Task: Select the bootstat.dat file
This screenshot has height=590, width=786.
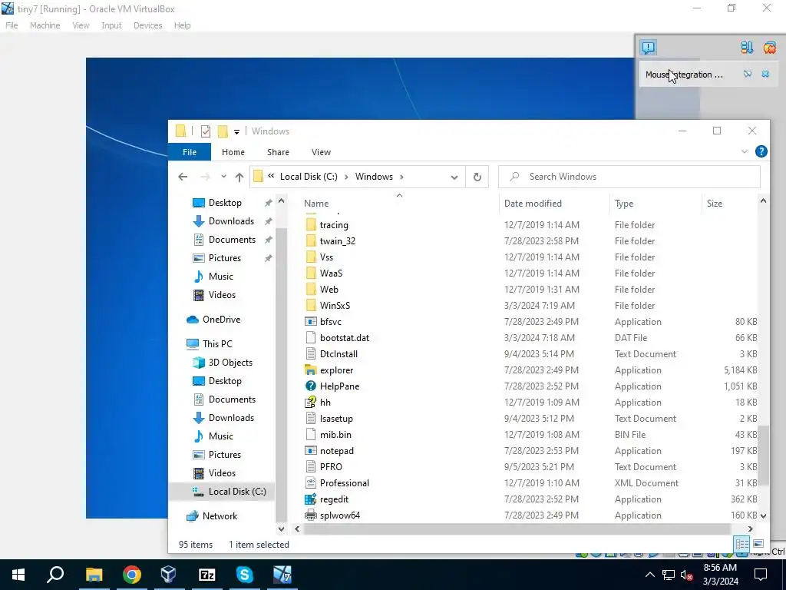Action: pyautogui.click(x=345, y=338)
